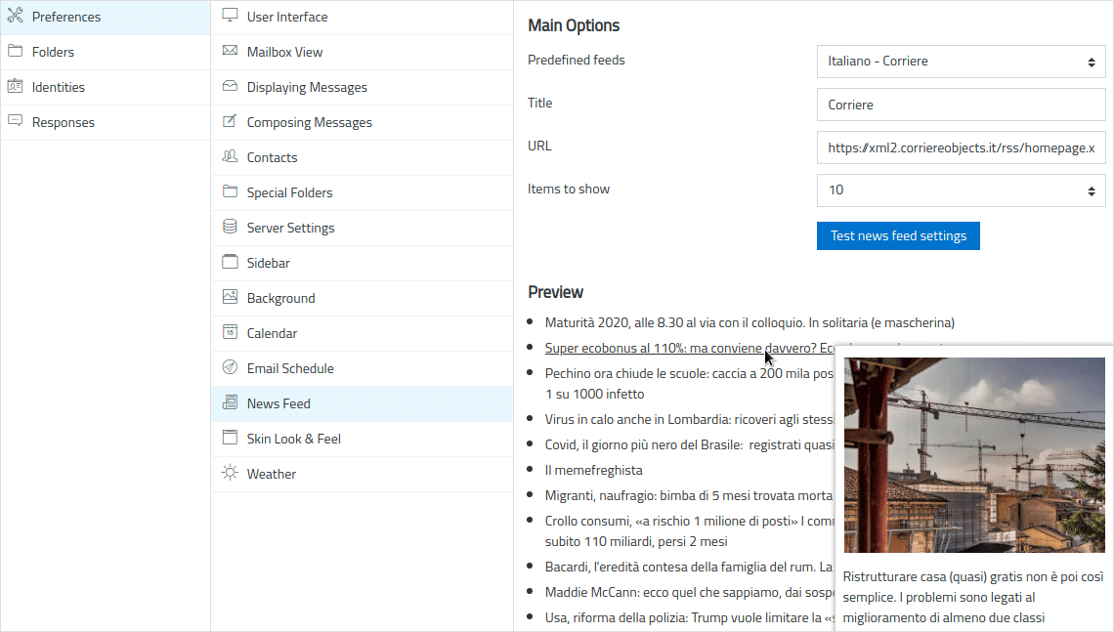Open the Il memefreghista news link
This screenshot has width=1114, height=632.
(x=593, y=470)
